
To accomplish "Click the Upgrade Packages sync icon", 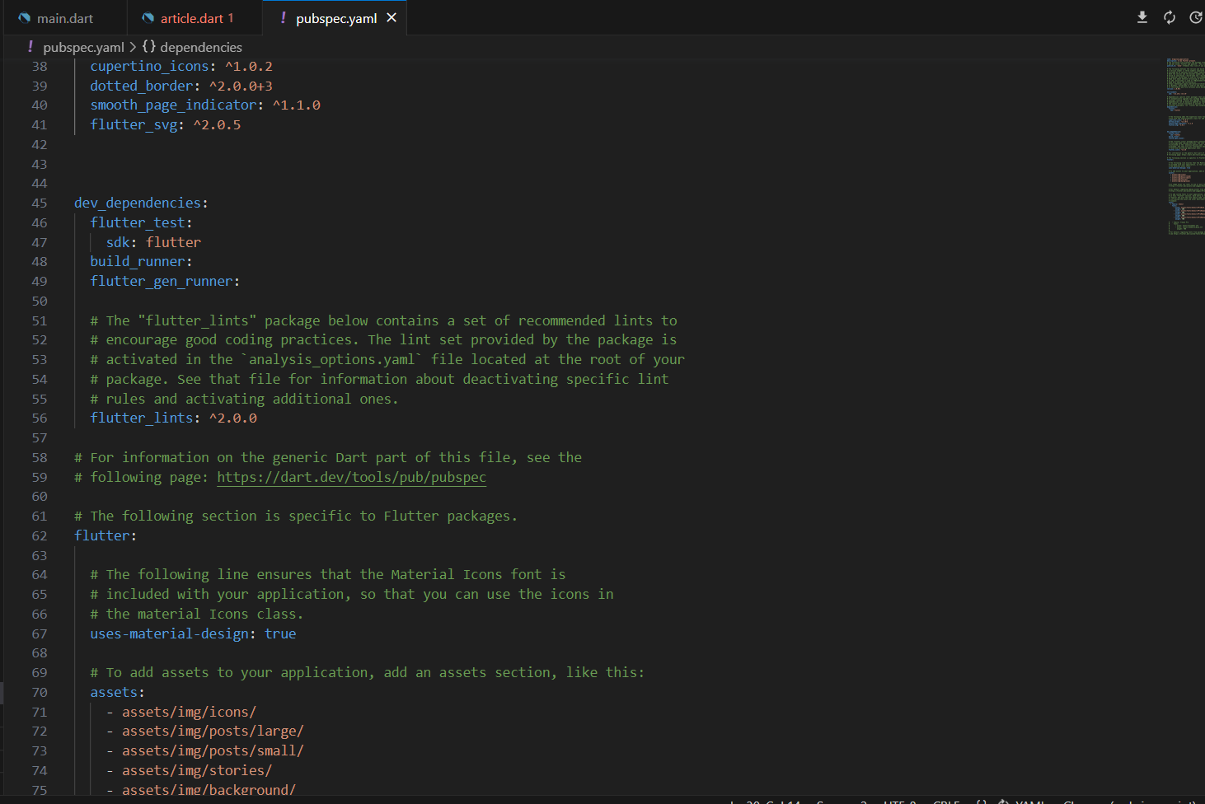I will [1169, 17].
